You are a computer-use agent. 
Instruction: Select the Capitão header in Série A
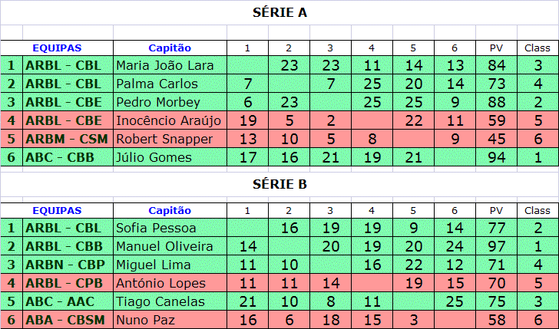(x=170, y=48)
